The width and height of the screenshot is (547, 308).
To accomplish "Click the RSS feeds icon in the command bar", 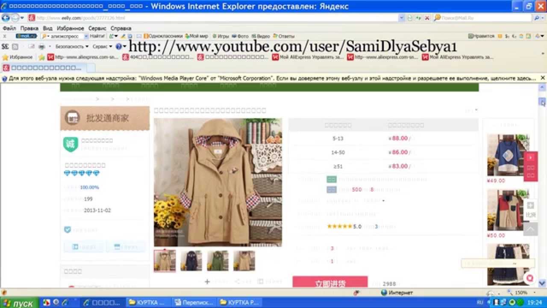I will coord(15,46).
